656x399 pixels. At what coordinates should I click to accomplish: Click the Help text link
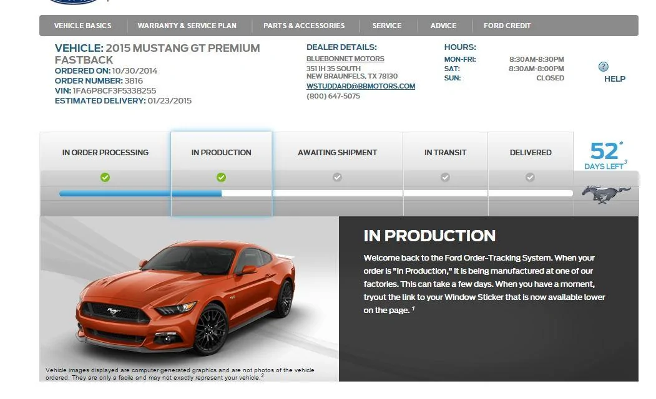(x=615, y=79)
